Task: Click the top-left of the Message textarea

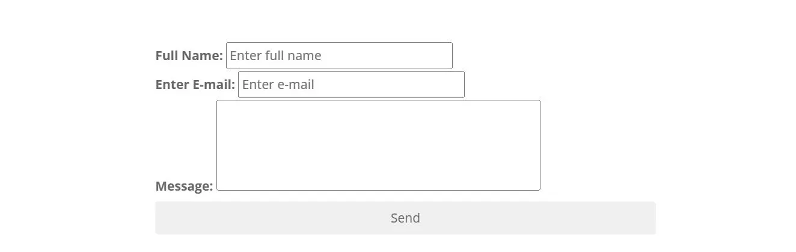Action: click(220, 103)
